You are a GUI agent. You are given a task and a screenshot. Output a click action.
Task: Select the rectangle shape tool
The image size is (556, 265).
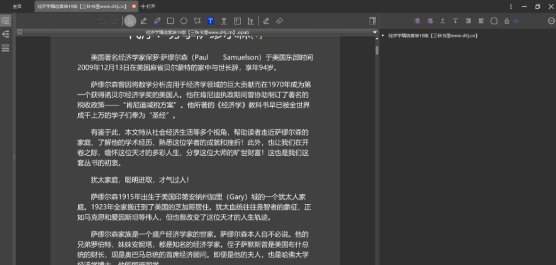click(x=170, y=21)
